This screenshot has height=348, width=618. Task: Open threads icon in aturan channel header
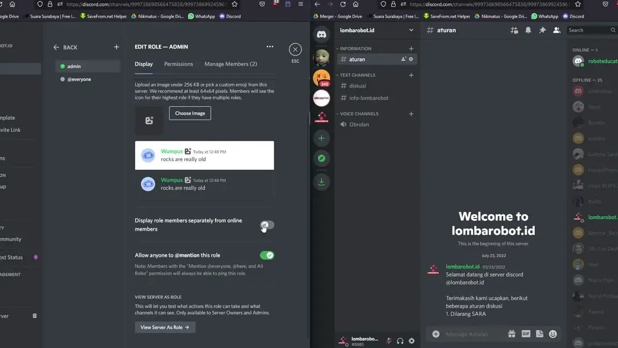[514, 31]
